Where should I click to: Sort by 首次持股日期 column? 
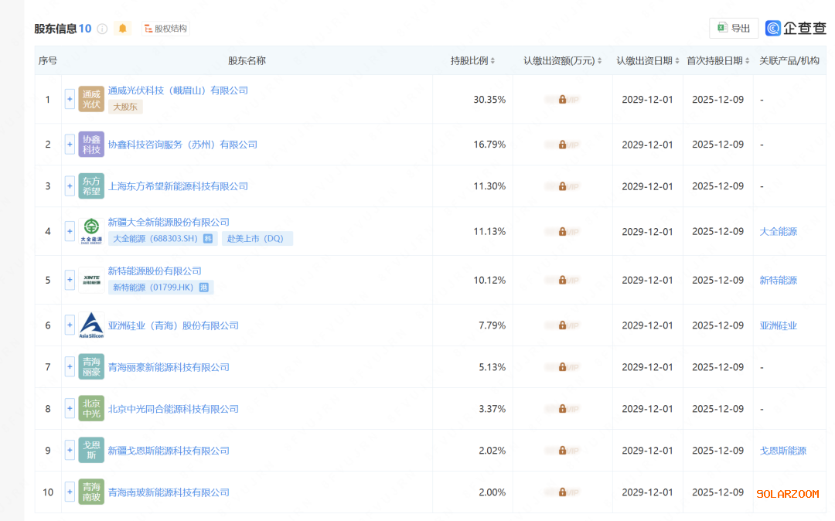click(717, 60)
